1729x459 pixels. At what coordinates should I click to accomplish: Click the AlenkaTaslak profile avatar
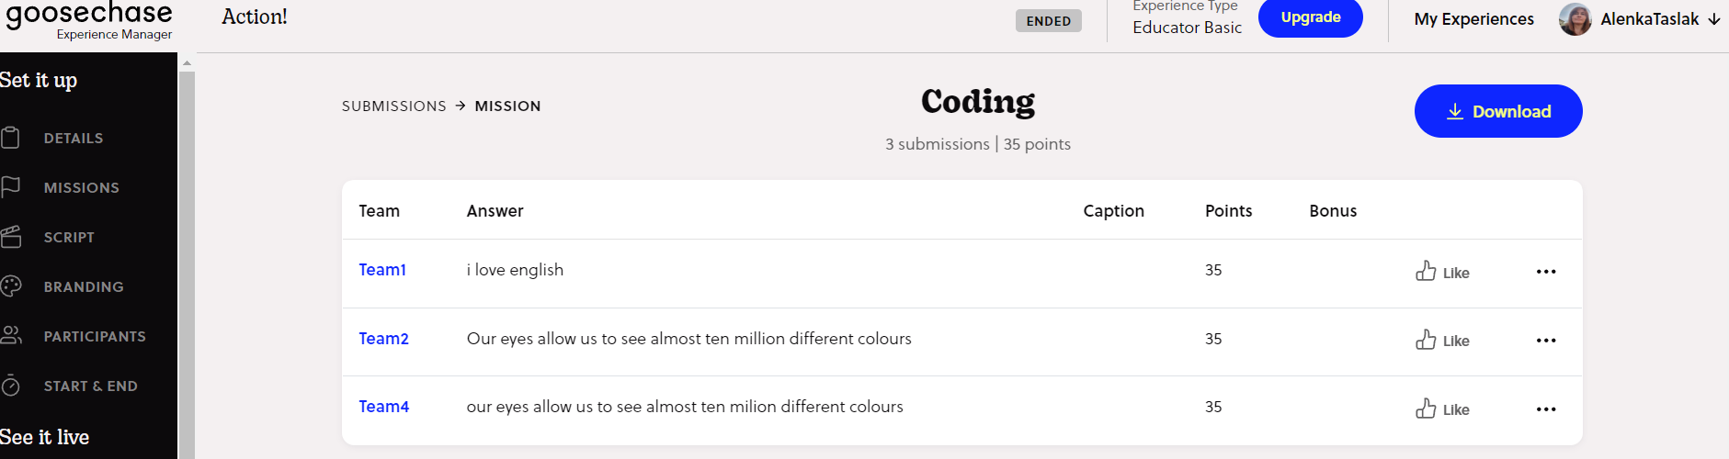[x=1575, y=19]
